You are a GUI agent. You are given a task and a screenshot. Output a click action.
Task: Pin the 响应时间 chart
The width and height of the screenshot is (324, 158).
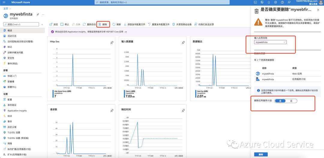point(183,111)
